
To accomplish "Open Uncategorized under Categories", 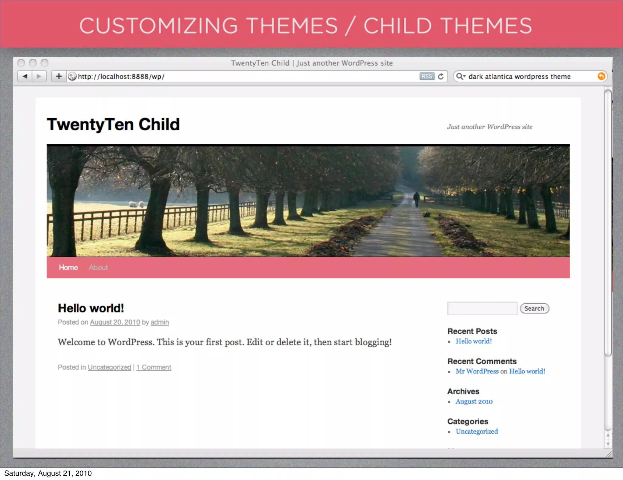I will [477, 432].
